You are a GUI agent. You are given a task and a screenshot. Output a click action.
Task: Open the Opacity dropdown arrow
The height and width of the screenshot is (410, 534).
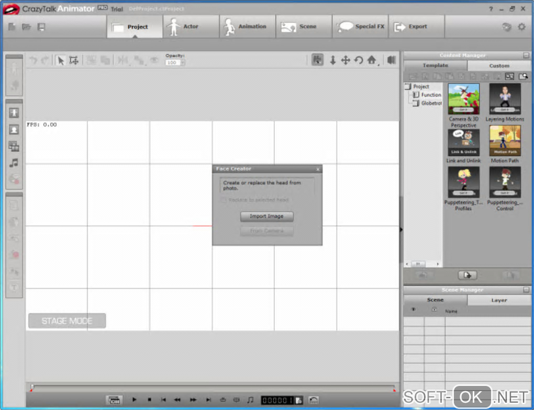[183, 63]
